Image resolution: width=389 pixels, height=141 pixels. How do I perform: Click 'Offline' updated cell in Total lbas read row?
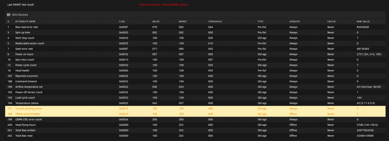click(x=293, y=136)
